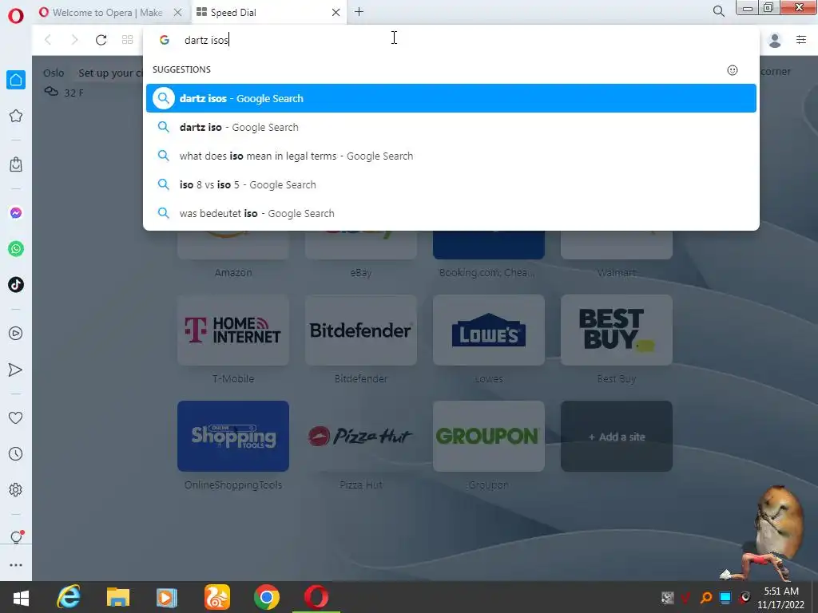Viewport: 818px width, 613px height.
Task: Click the Speed Dial grid toolbar icon
Action: pyautogui.click(x=127, y=40)
